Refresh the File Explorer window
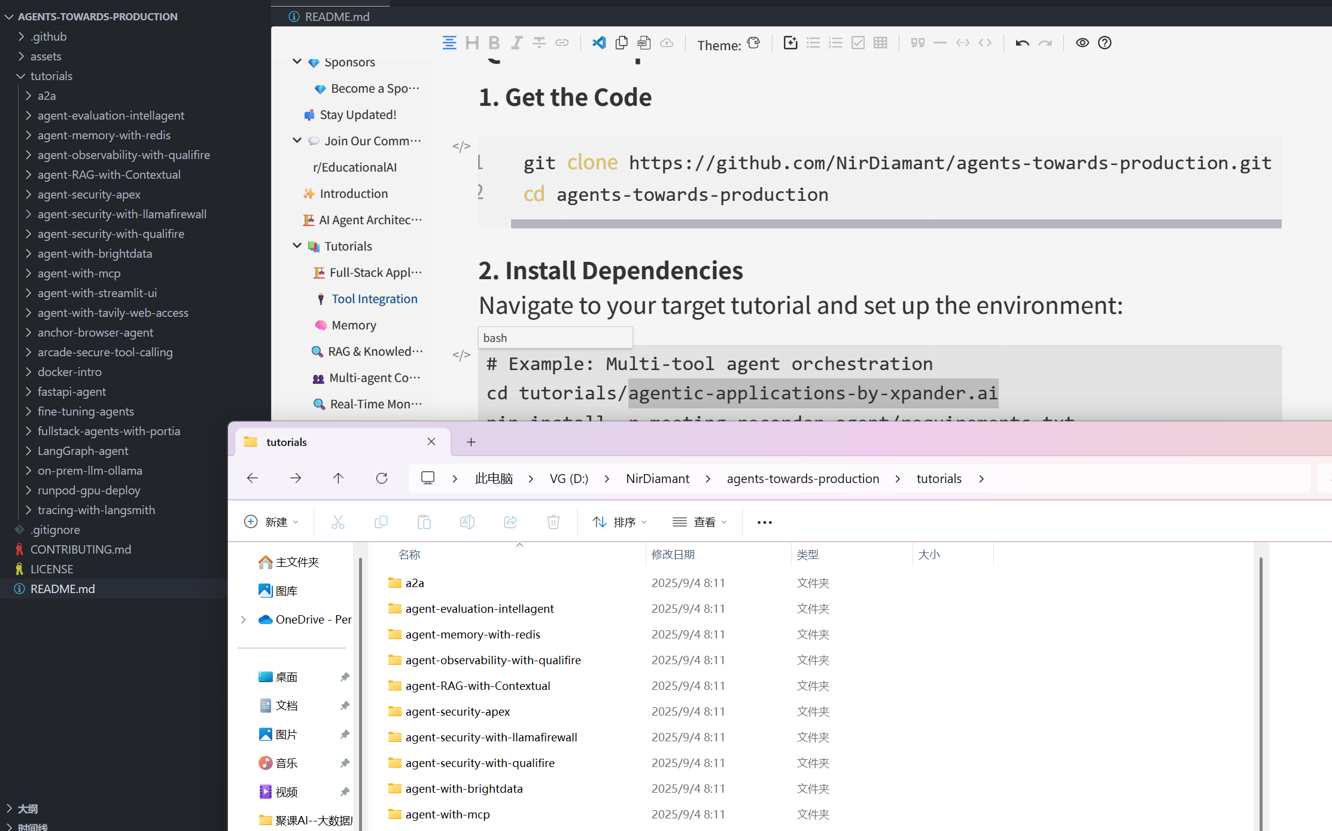This screenshot has width=1332, height=831. [x=382, y=478]
